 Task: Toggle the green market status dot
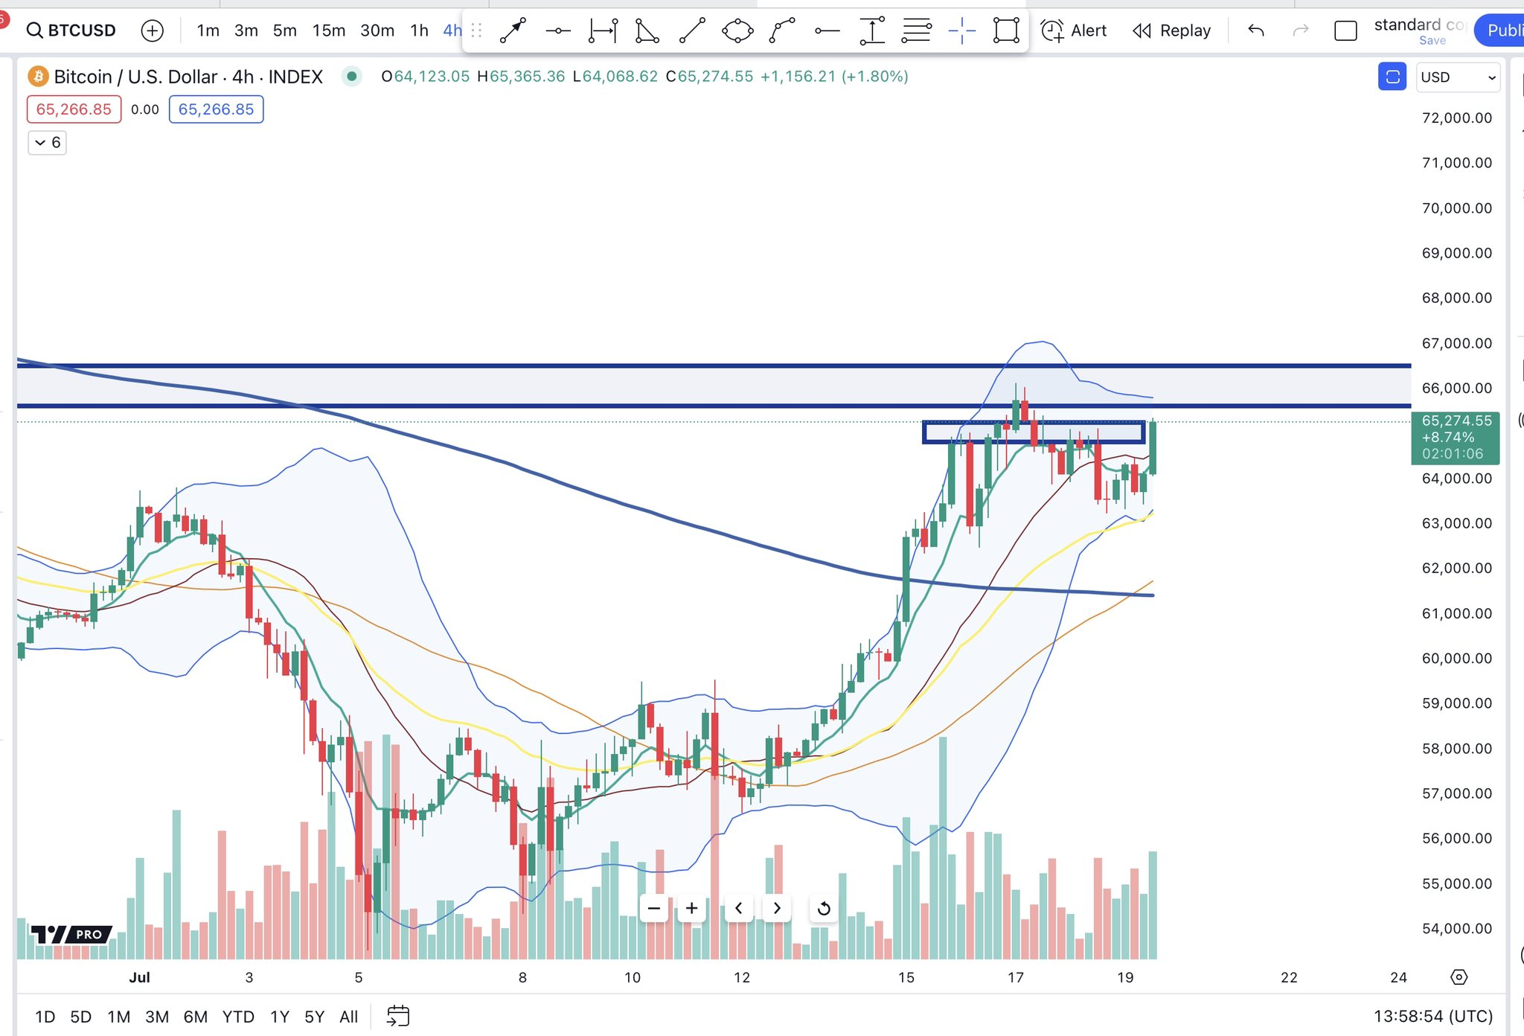click(x=352, y=76)
